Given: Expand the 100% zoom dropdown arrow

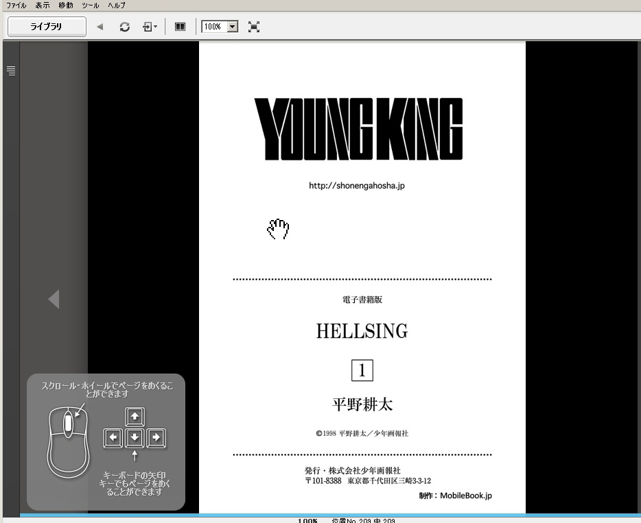Looking at the screenshot, I should [x=233, y=27].
